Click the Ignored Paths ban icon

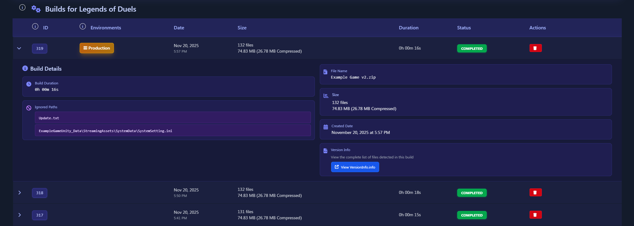29,108
